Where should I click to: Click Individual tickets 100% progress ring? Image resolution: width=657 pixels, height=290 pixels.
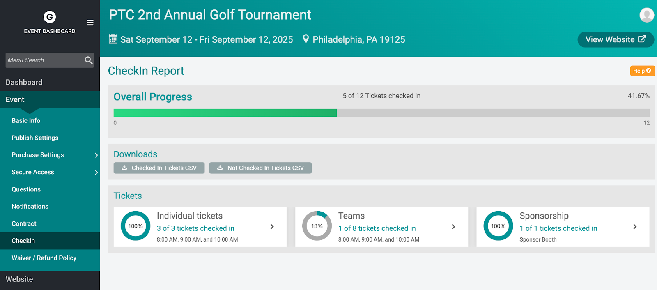pyautogui.click(x=136, y=226)
